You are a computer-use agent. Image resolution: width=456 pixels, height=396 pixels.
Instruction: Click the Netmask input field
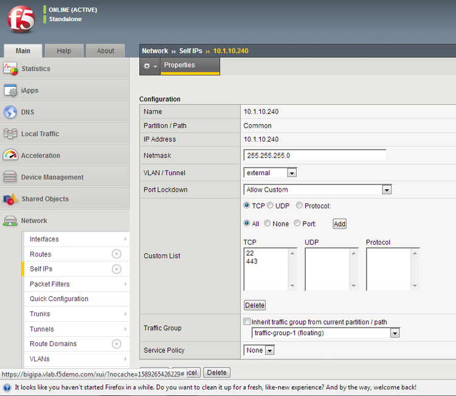click(x=314, y=155)
